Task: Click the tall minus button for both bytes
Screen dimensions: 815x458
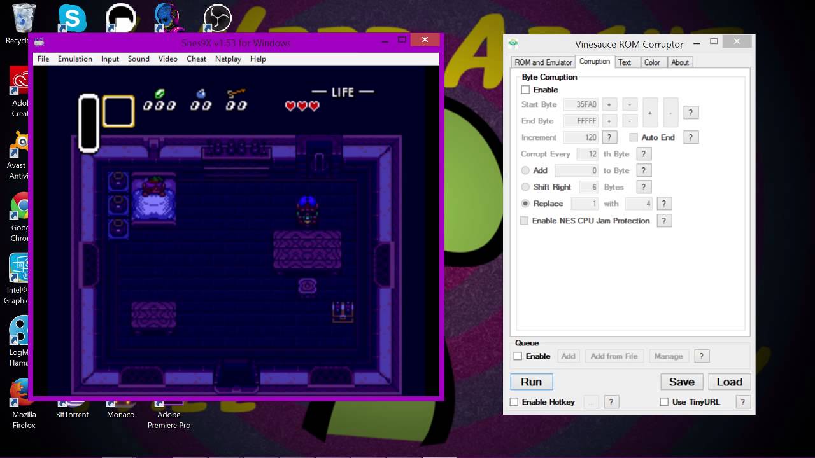Action: pyautogui.click(x=670, y=113)
